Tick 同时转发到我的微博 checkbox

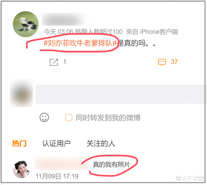(x=69, y=117)
